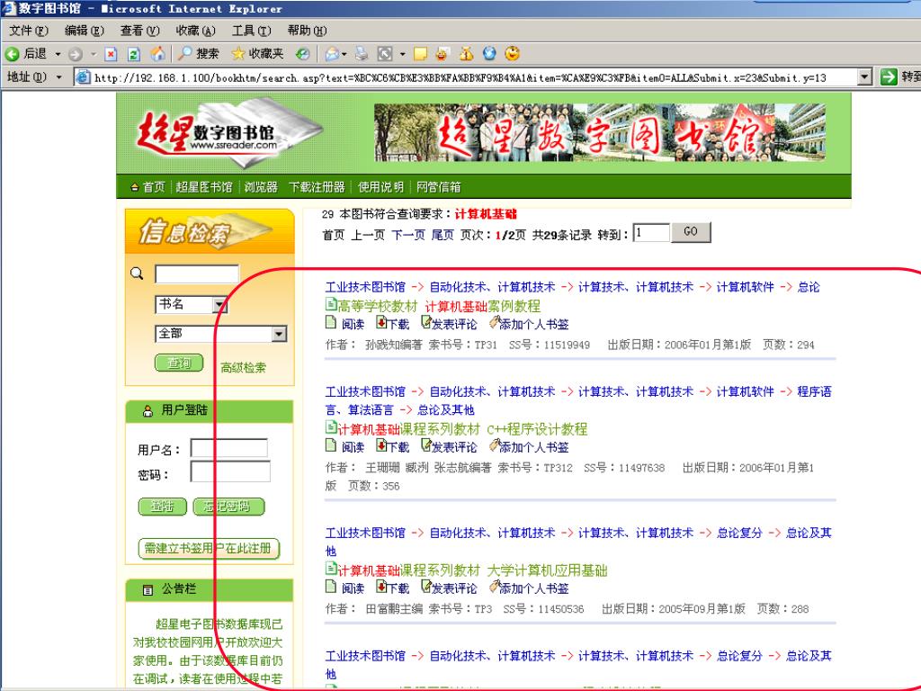Go to 首页 in green navigation bar
Screen dimensions: 921x691
pyautogui.click(x=154, y=187)
